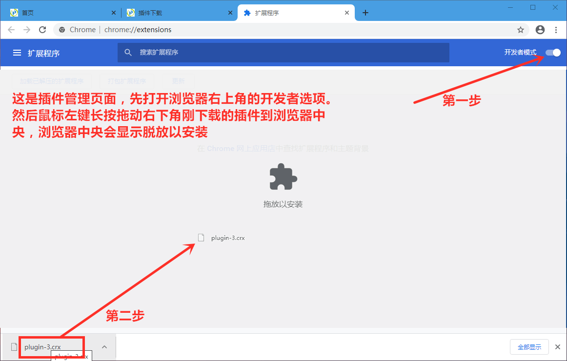Reload the extensions page
Image resolution: width=567 pixels, height=361 pixels.
point(42,30)
